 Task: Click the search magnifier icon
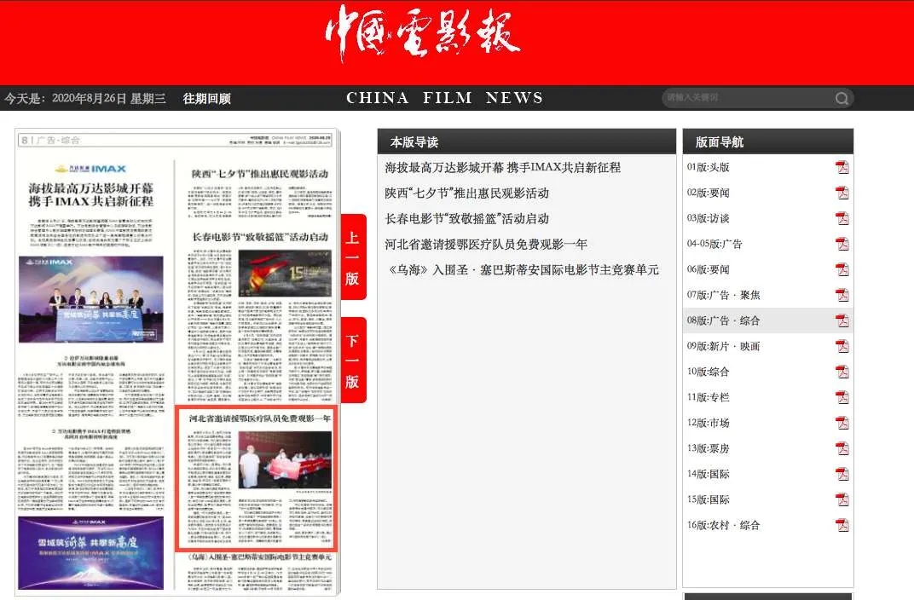842,98
